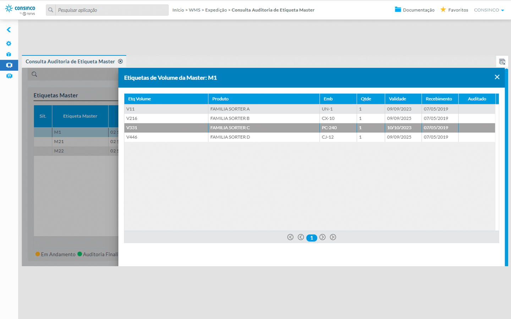
Task: Click the Pesquisar aplicação search field
Action: [x=111, y=10]
